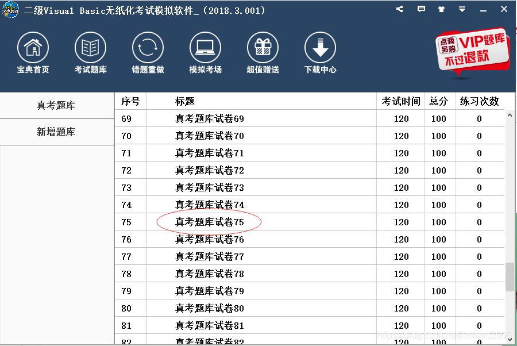This screenshot has height=346, width=517.
Task: Select 真考题库试卷76
Action: click(209, 240)
